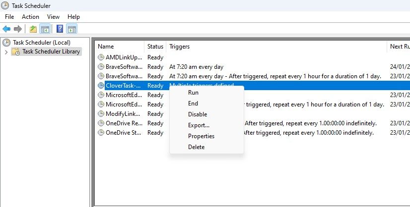This screenshot has height=207, width=410.
Task: Click Ready status of AMDLinkUp row
Action: point(155,57)
